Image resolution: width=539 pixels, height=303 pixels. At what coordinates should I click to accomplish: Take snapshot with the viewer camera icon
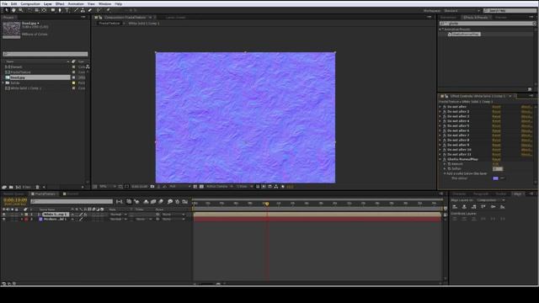tap(152, 187)
